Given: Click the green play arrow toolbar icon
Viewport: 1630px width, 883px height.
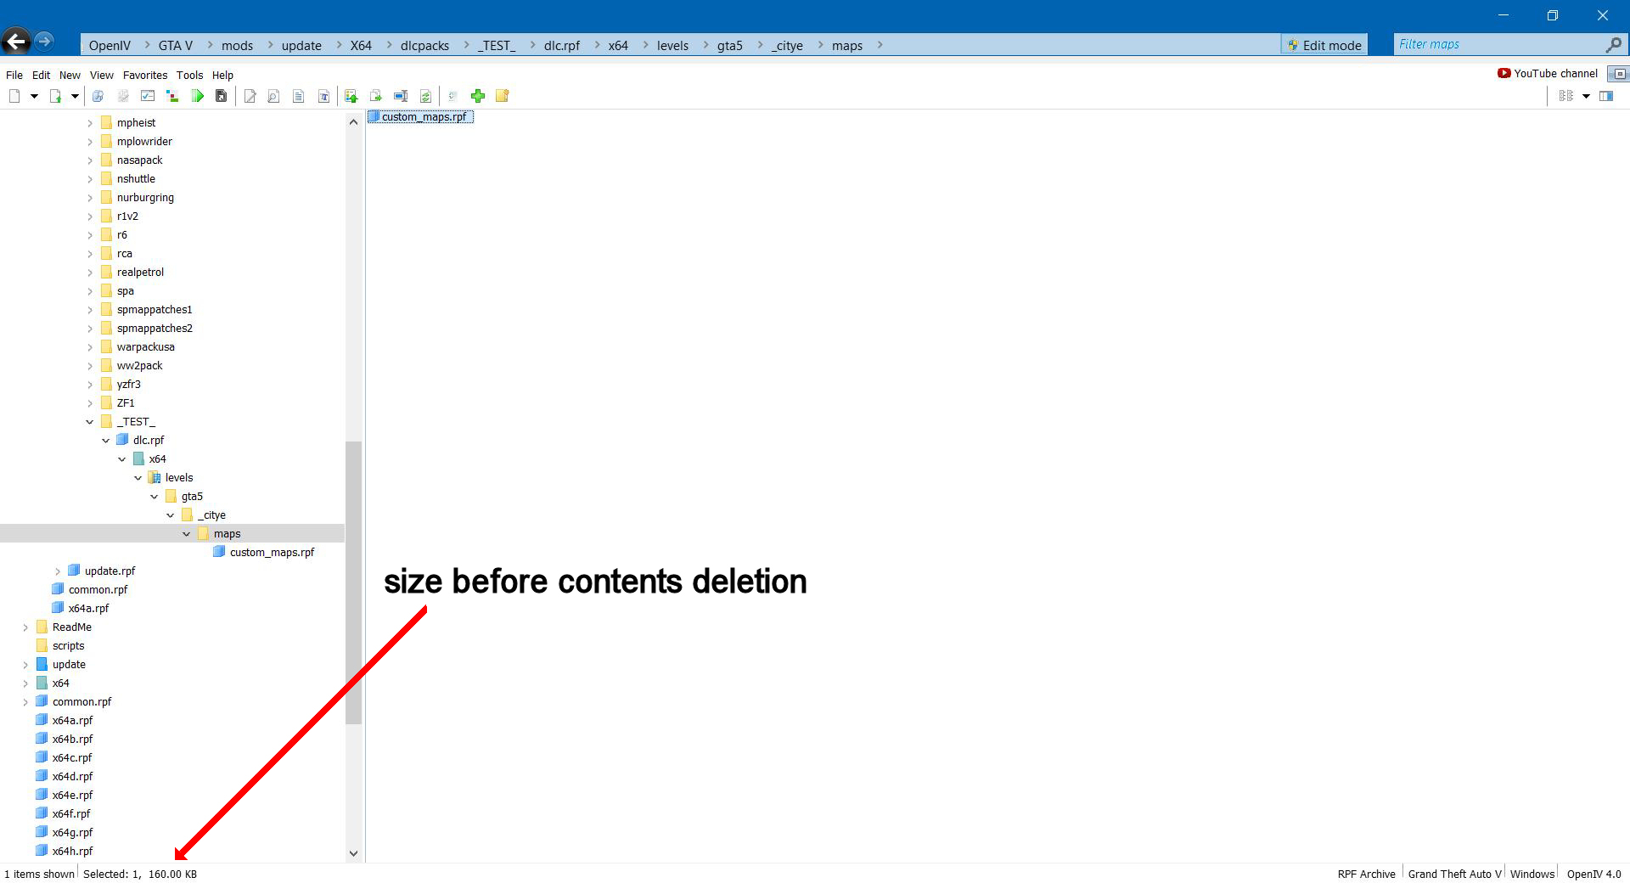Looking at the screenshot, I should pyautogui.click(x=197, y=96).
